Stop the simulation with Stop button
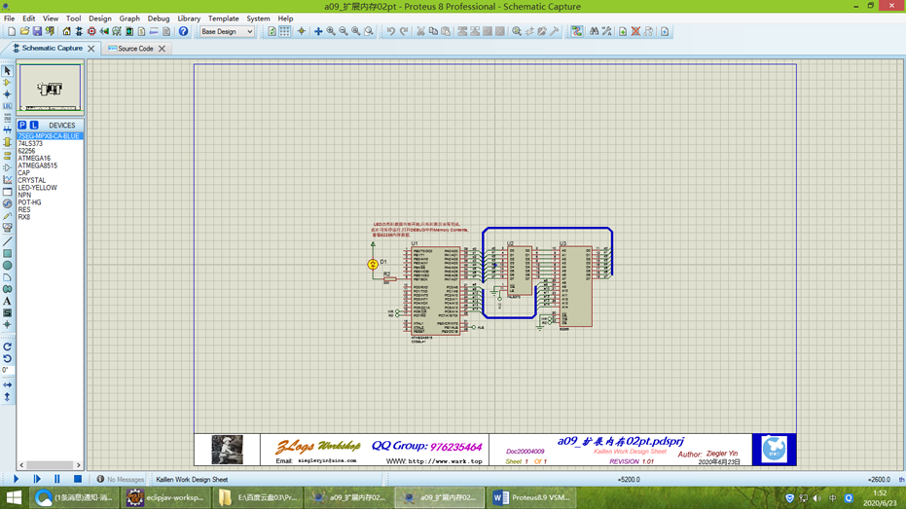This screenshot has width=906, height=510. pyautogui.click(x=78, y=479)
